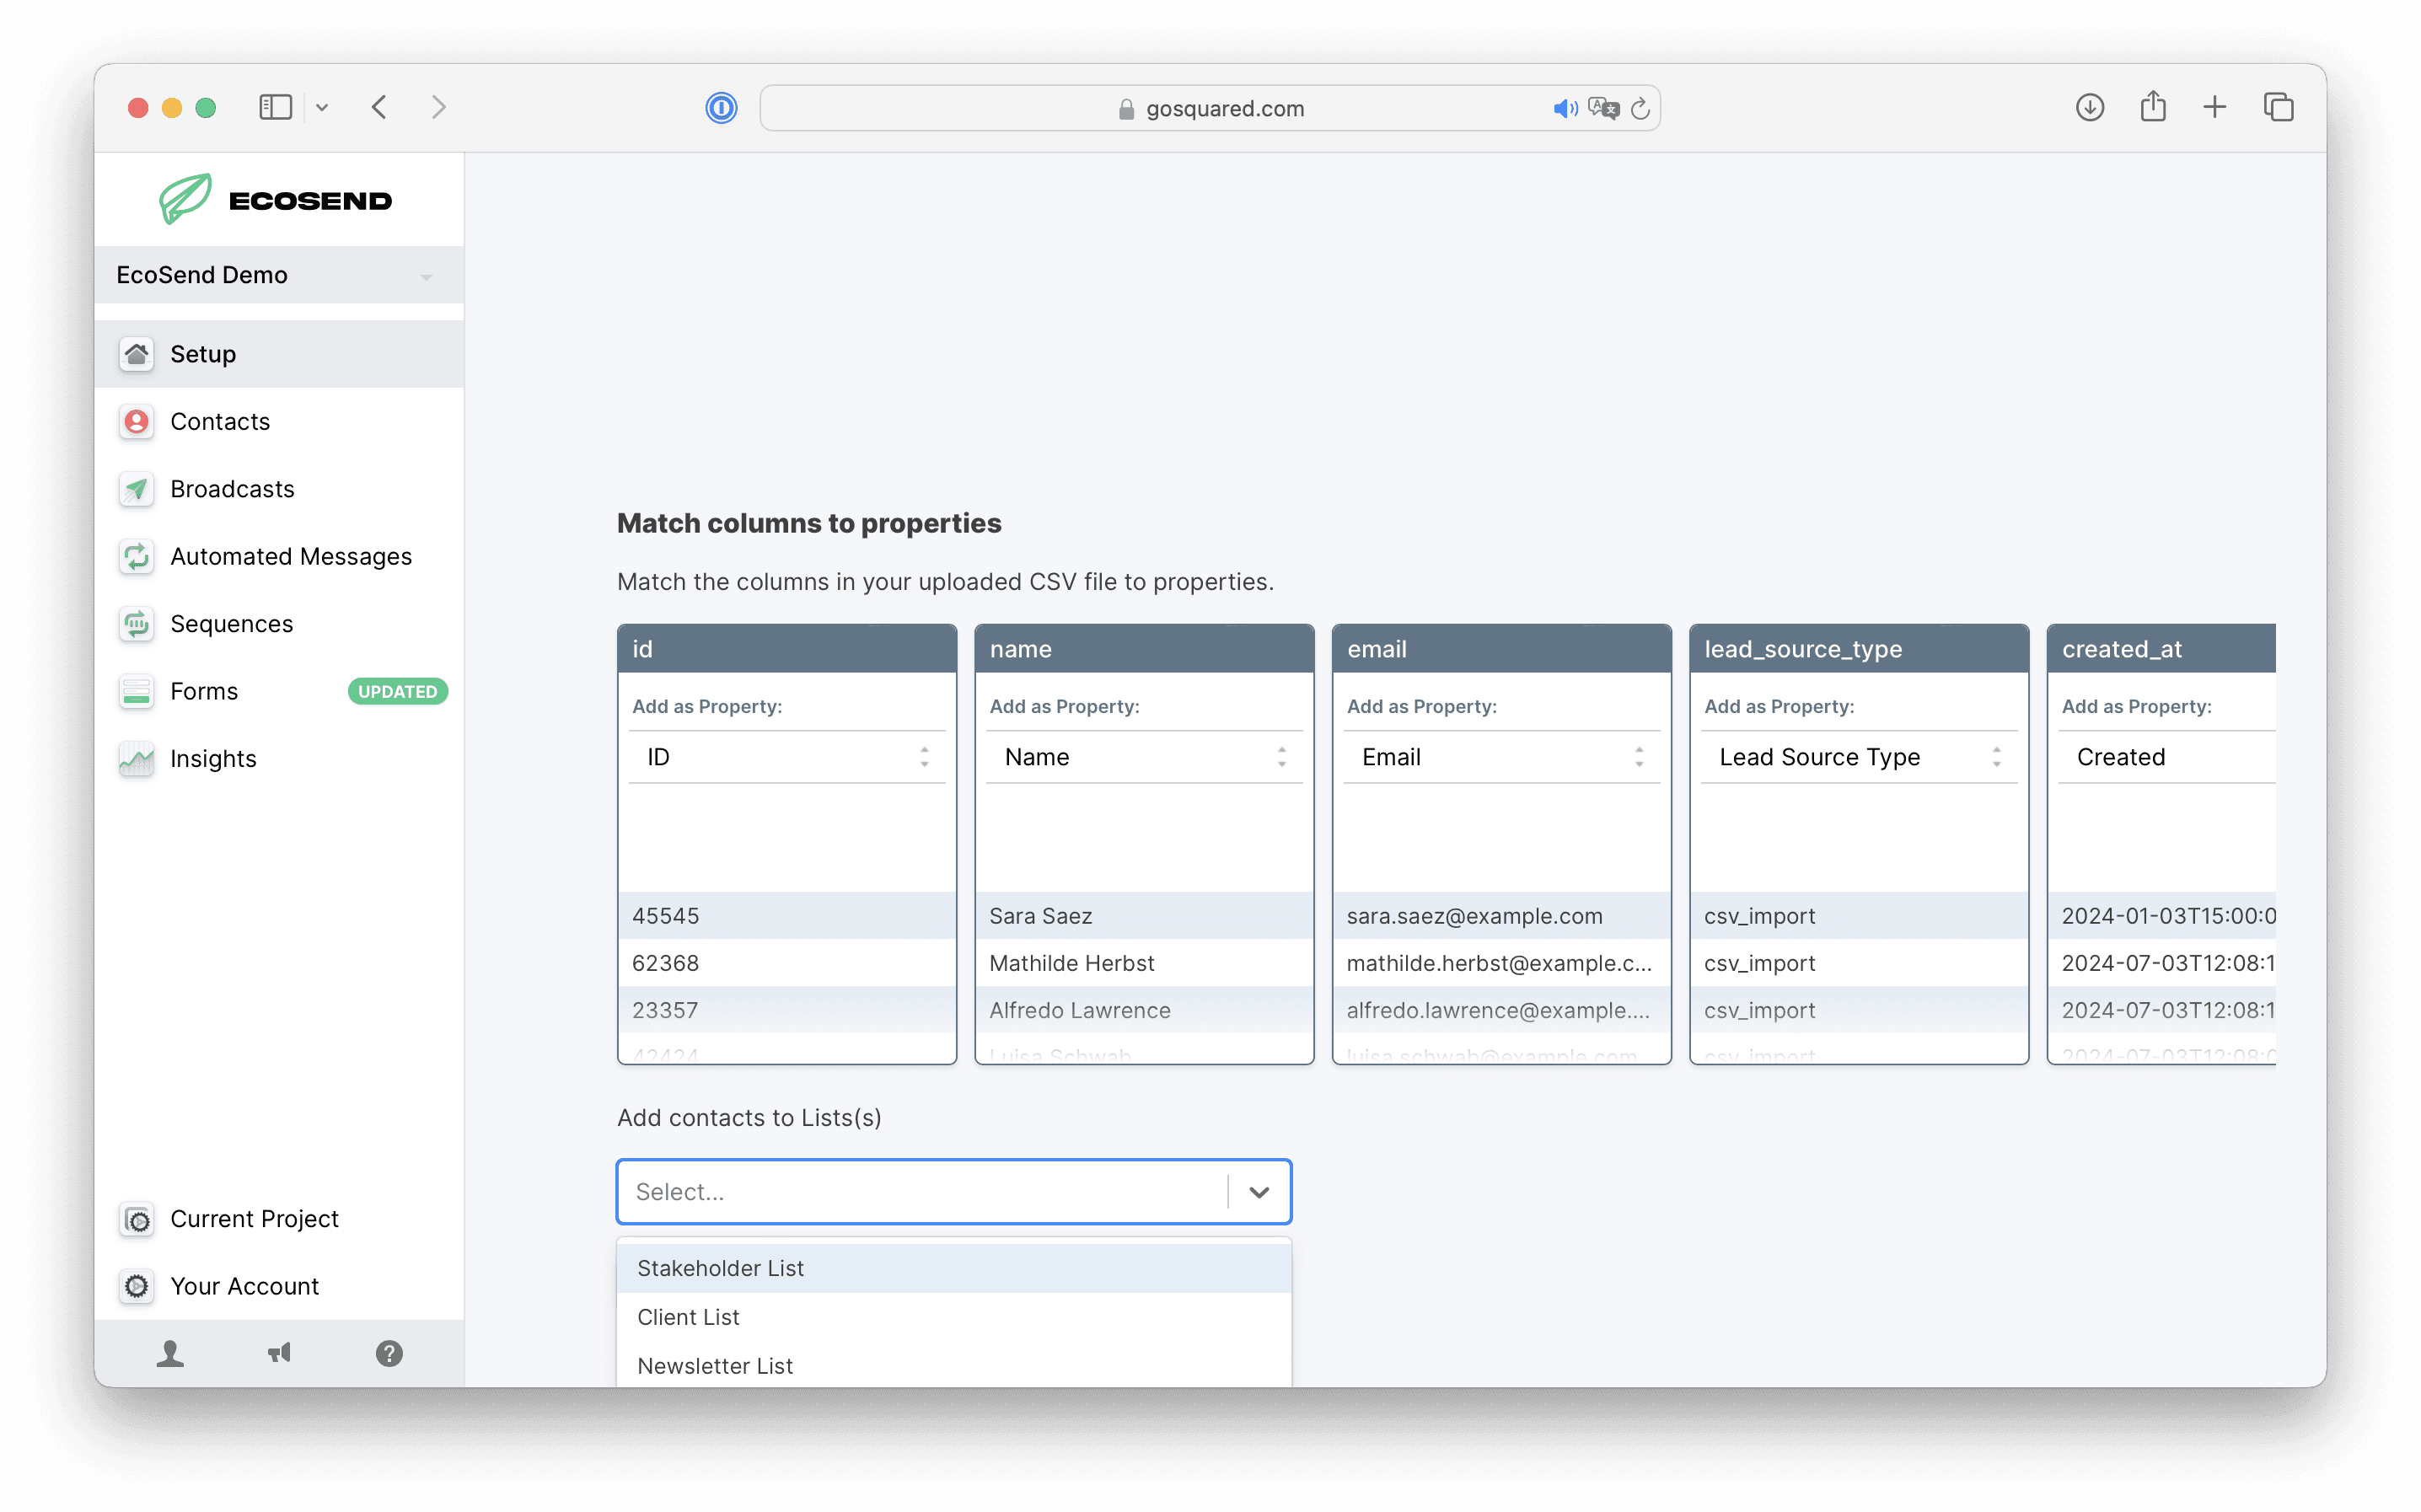
Task: Go back with the browser back arrow
Action: coord(379,107)
